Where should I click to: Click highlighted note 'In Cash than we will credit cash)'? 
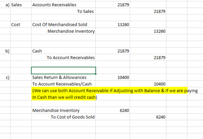(65, 97)
